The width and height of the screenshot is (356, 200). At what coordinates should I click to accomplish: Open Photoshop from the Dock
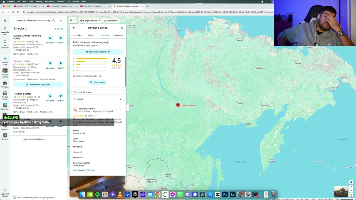tap(225, 194)
